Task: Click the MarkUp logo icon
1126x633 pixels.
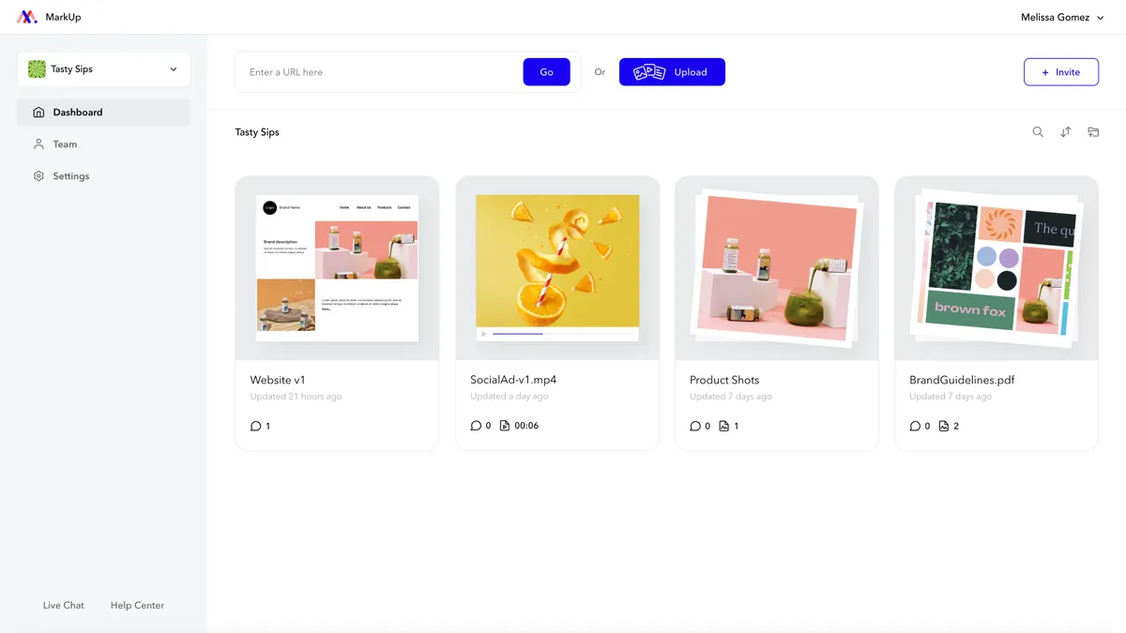Action: [27, 17]
